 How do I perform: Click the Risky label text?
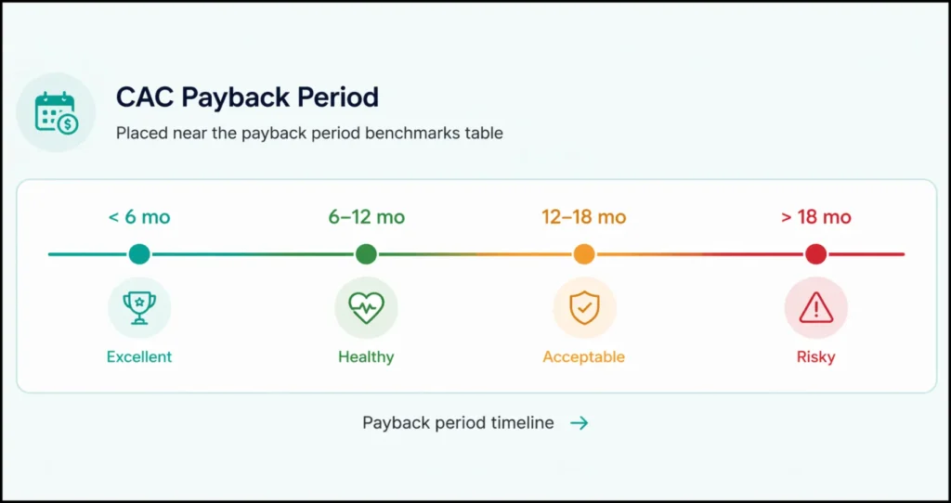tap(815, 357)
